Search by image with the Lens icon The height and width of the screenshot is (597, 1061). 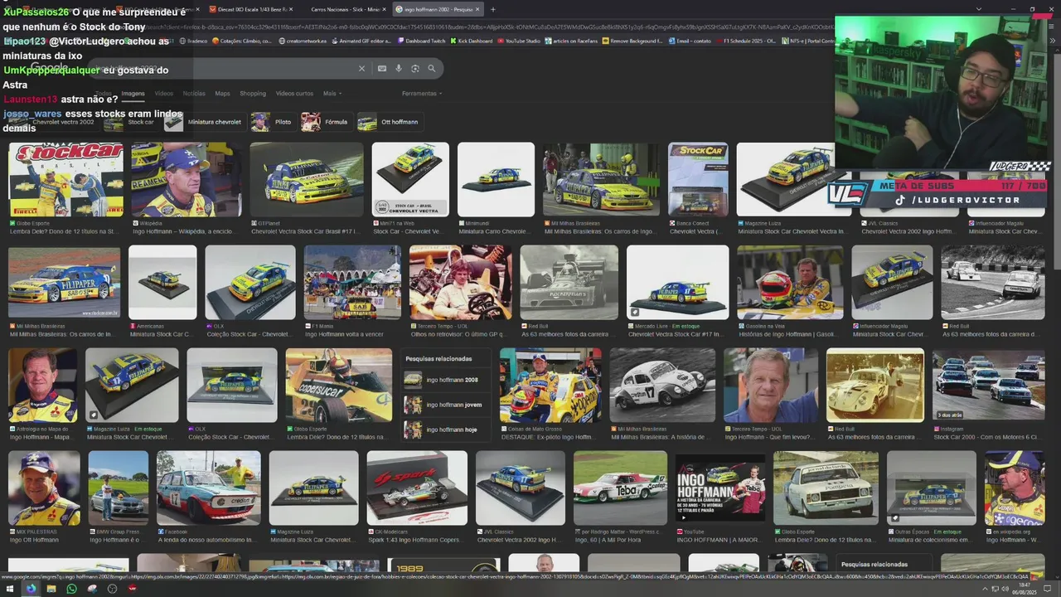point(415,69)
